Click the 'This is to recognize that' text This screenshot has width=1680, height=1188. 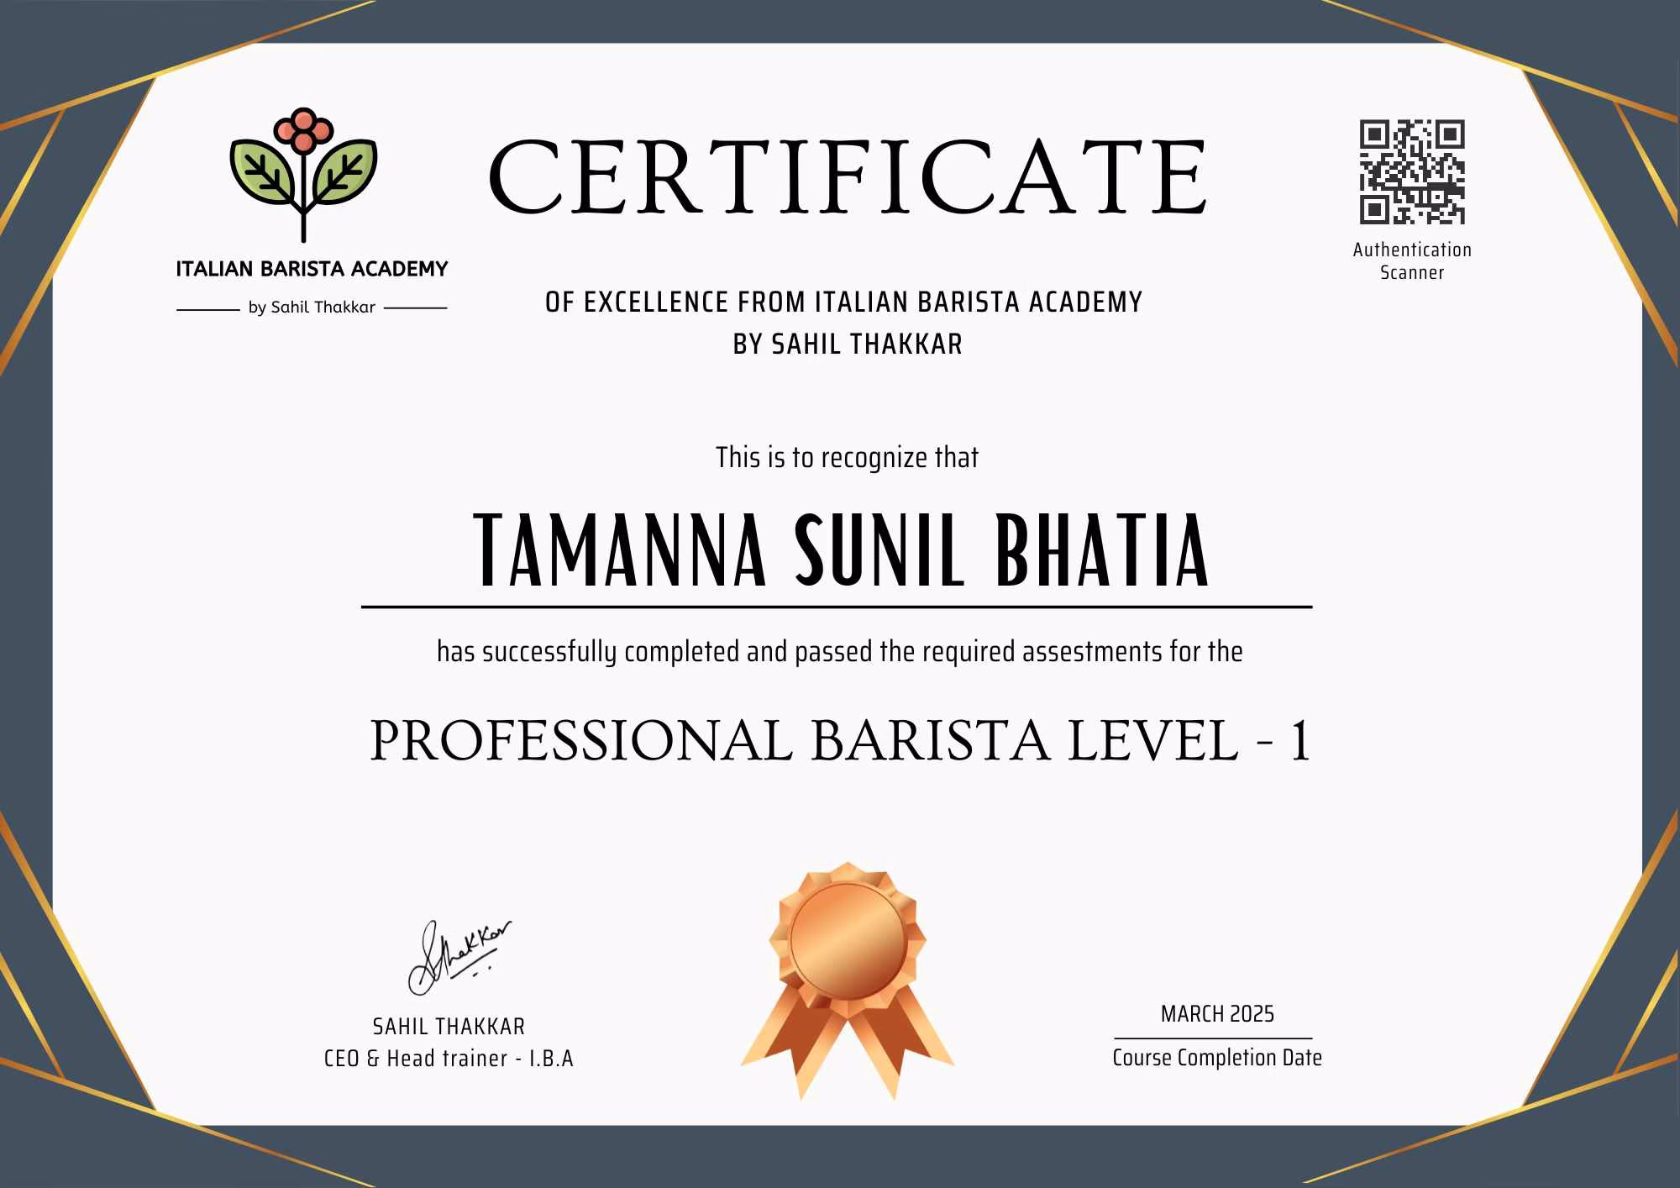[847, 458]
